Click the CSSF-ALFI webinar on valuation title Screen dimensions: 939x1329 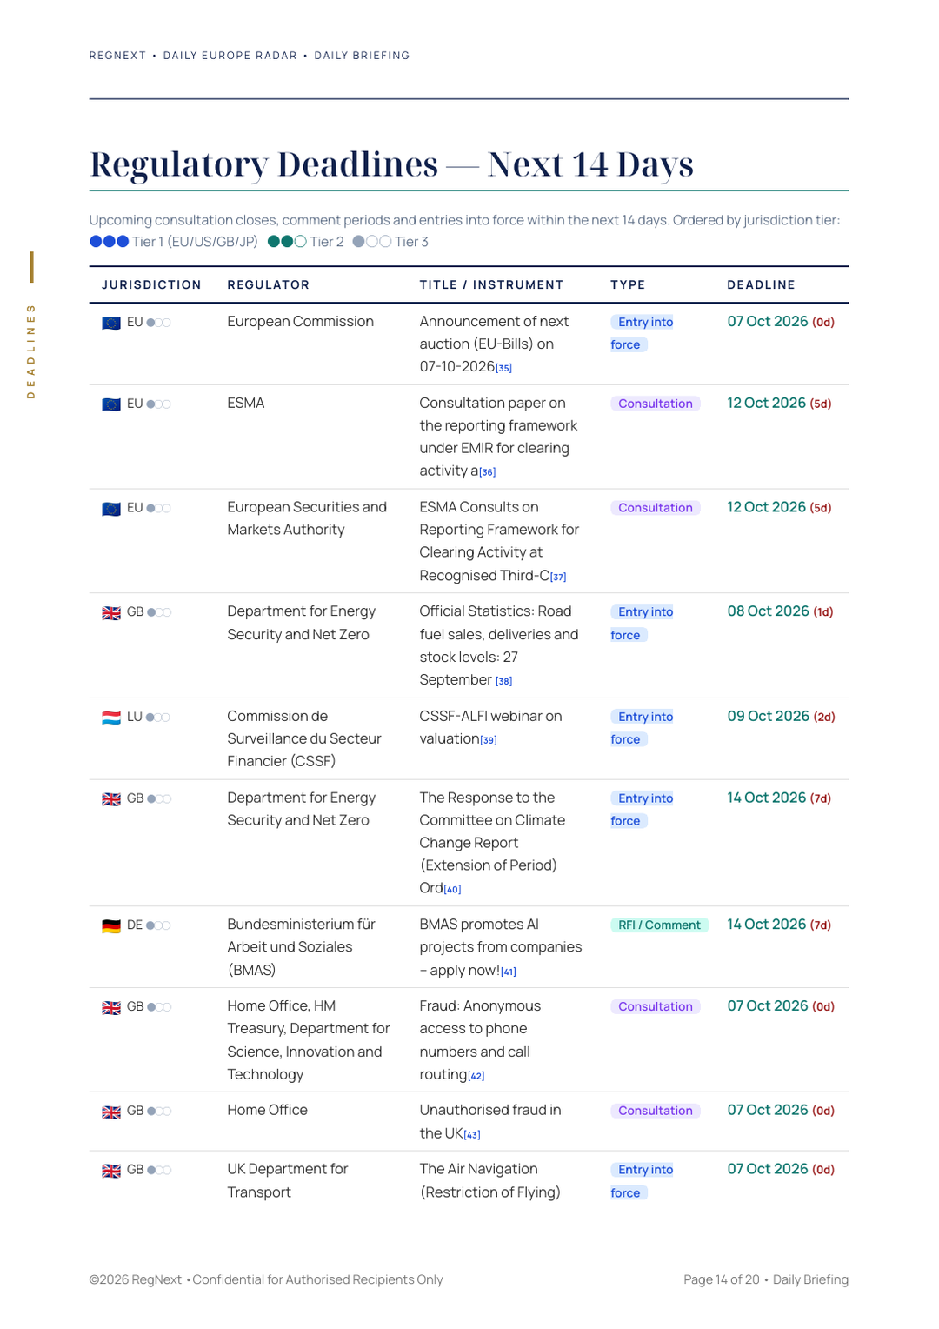point(490,728)
